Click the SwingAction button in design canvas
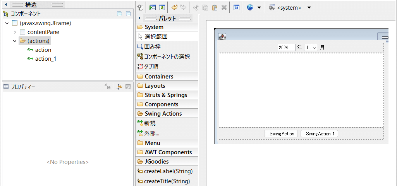This screenshot has height=186, width=397. [x=281, y=134]
